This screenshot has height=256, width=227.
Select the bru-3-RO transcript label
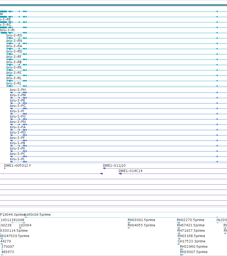click(14, 35)
